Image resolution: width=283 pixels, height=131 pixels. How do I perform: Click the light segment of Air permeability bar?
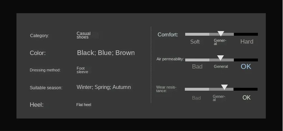(x=197, y=60)
